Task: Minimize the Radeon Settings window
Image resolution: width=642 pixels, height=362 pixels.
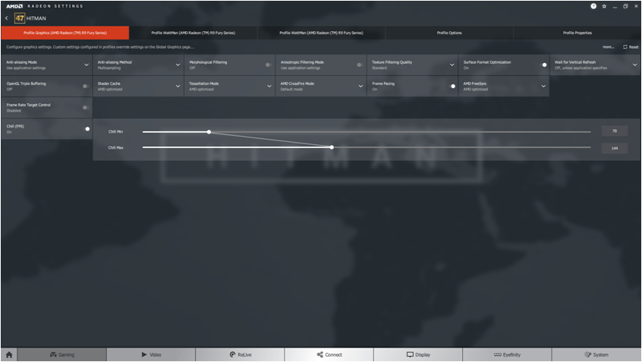Action: tap(615, 6)
